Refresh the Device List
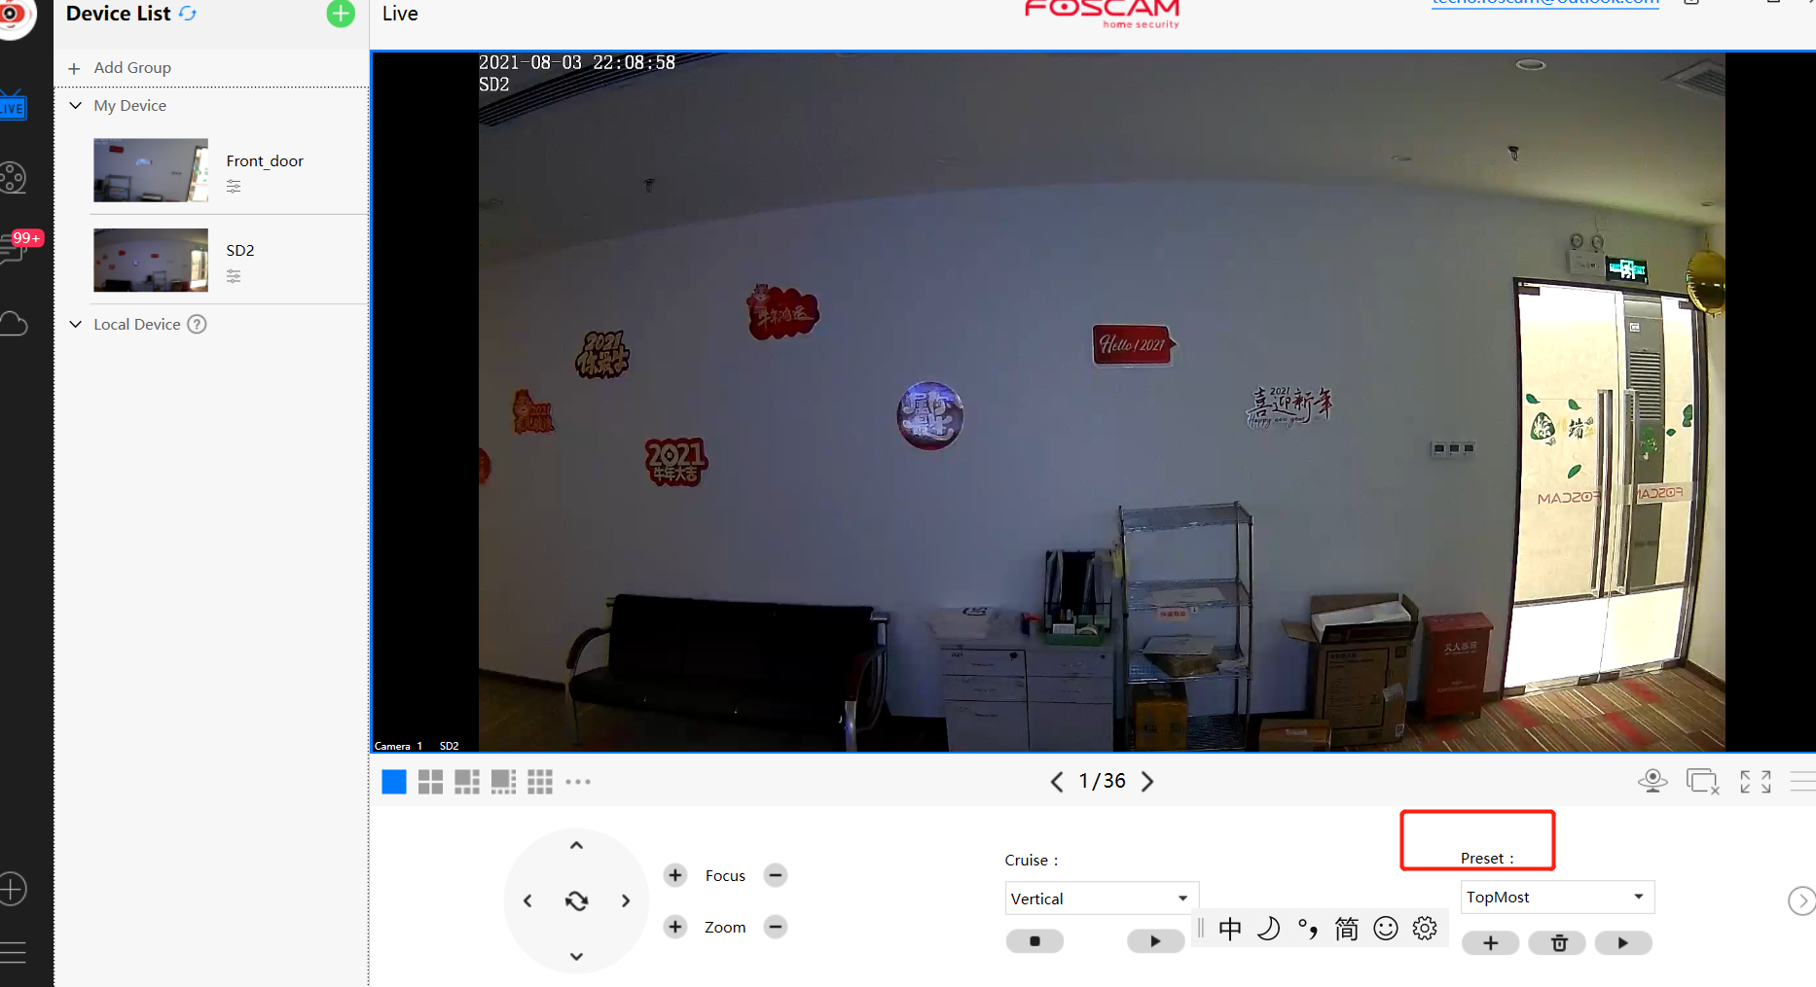The width and height of the screenshot is (1816, 987). pos(185,13)
